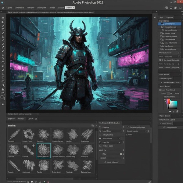Collapse the 'Mdoor Bnoub' section
The height and width of the screenshot is (183, 183).
point(180,86)
